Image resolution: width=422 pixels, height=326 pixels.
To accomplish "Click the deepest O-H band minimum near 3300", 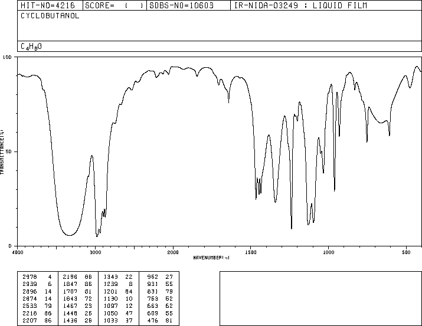I will point(69,235).
